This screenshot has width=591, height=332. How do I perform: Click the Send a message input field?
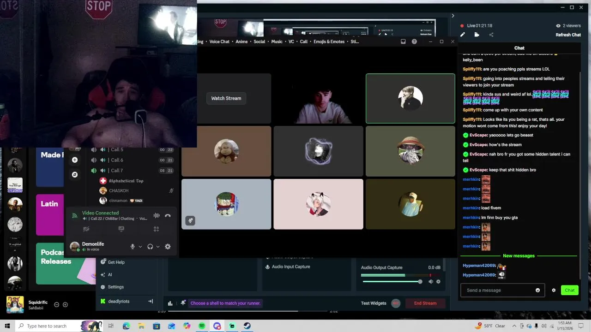[x=502, y=290]
